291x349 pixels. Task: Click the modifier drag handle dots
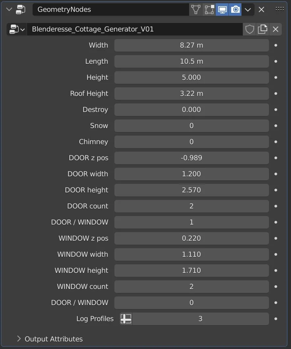(x=279, y=9)
